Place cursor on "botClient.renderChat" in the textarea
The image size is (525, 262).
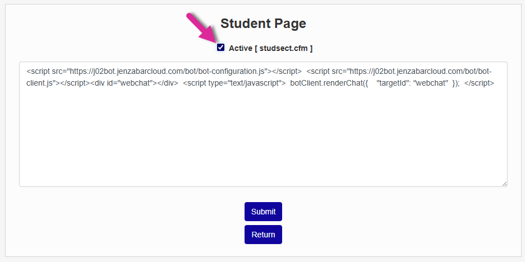(x=326, y=83)
